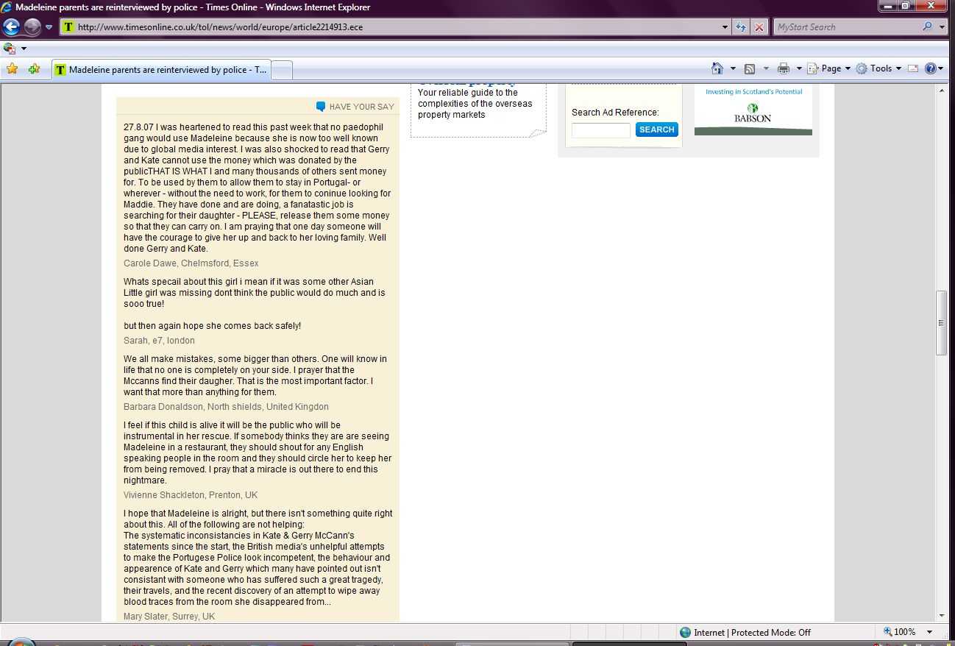Click the Stop loading icon

click(x=759, y=27)
